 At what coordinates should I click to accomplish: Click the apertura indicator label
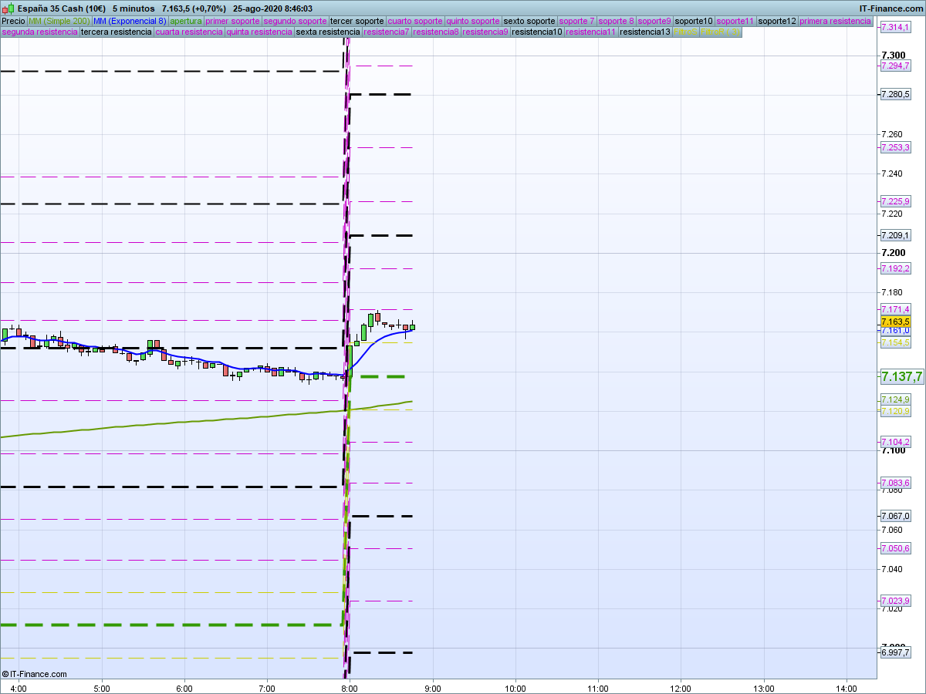[x=186, y=21]
